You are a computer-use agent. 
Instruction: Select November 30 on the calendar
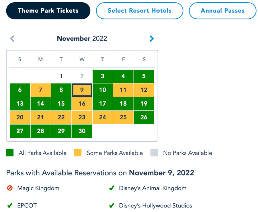pos(82,131)
